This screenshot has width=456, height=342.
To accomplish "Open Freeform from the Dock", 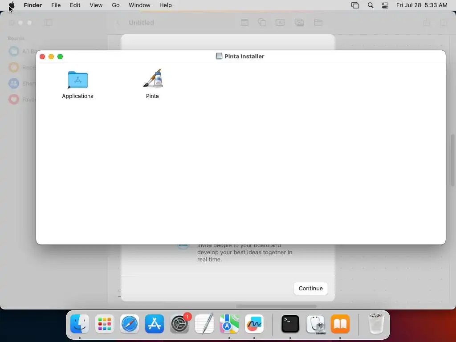I will coord(254,324).
